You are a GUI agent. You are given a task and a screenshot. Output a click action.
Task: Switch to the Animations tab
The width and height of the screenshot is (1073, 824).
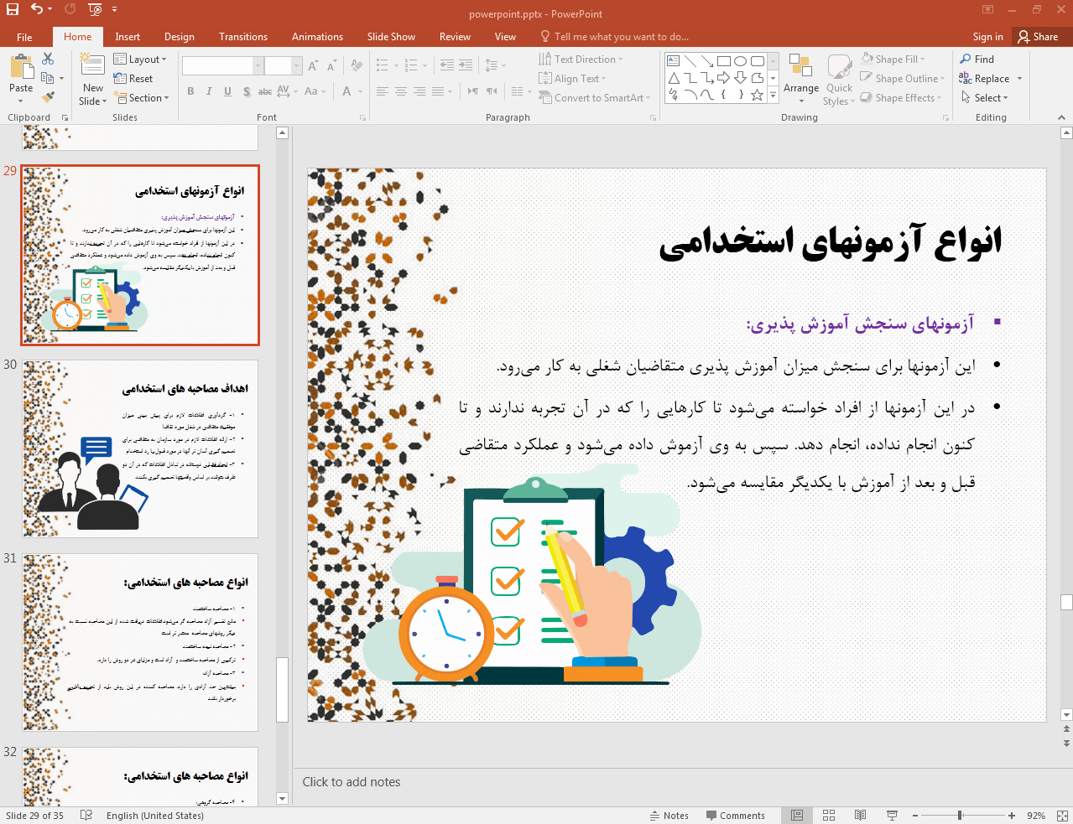point(317,36)
